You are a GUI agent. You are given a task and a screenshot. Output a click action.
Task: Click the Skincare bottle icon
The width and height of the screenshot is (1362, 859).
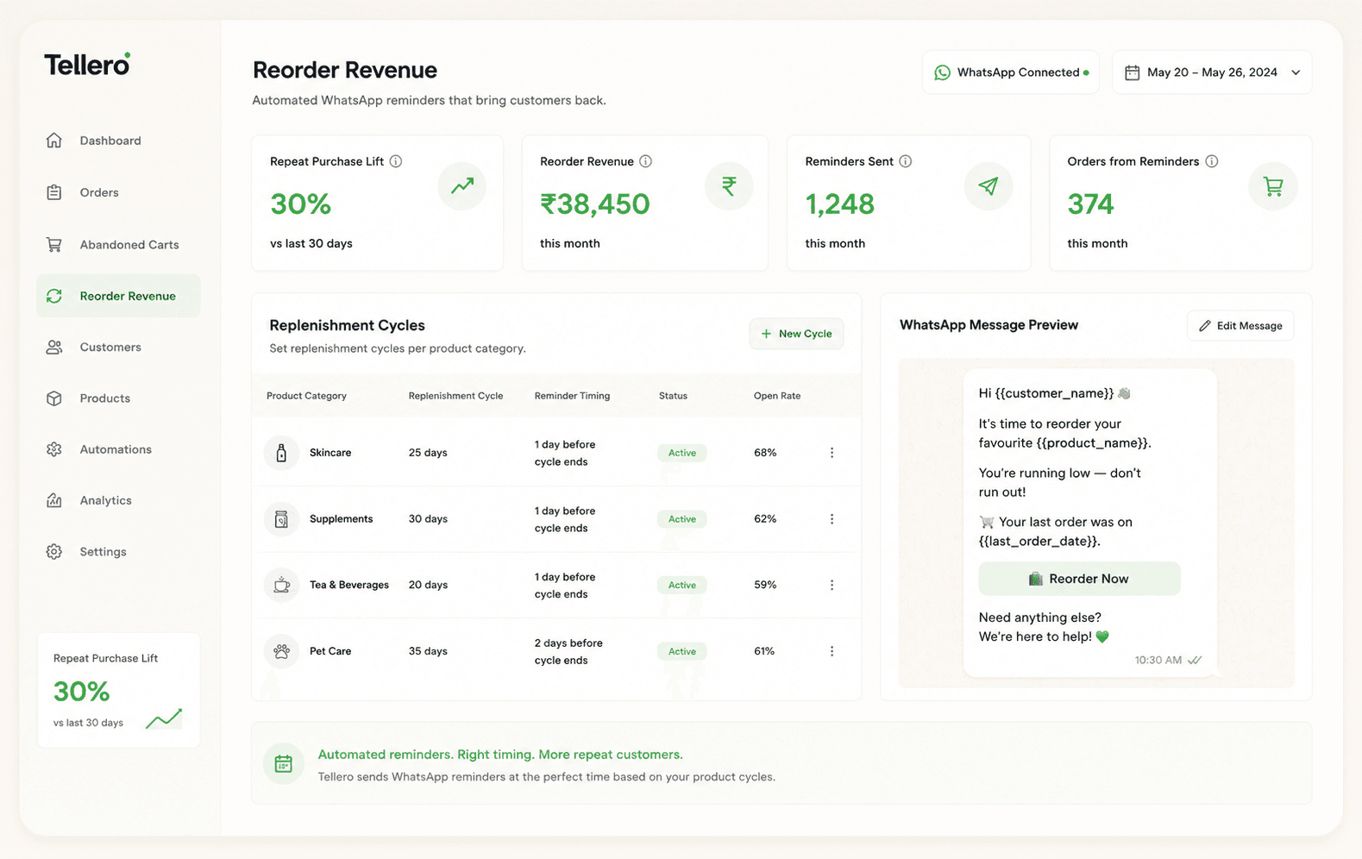coord(281,453)
